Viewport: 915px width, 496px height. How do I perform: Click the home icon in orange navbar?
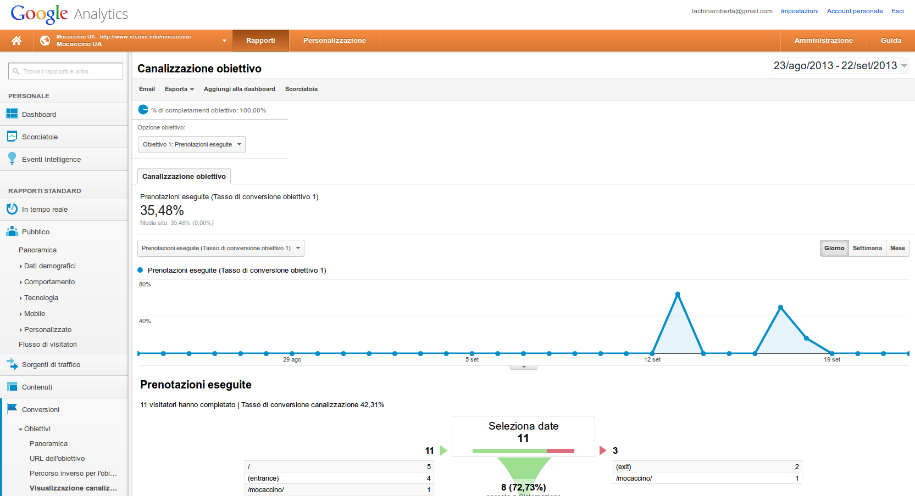(16, 41)
